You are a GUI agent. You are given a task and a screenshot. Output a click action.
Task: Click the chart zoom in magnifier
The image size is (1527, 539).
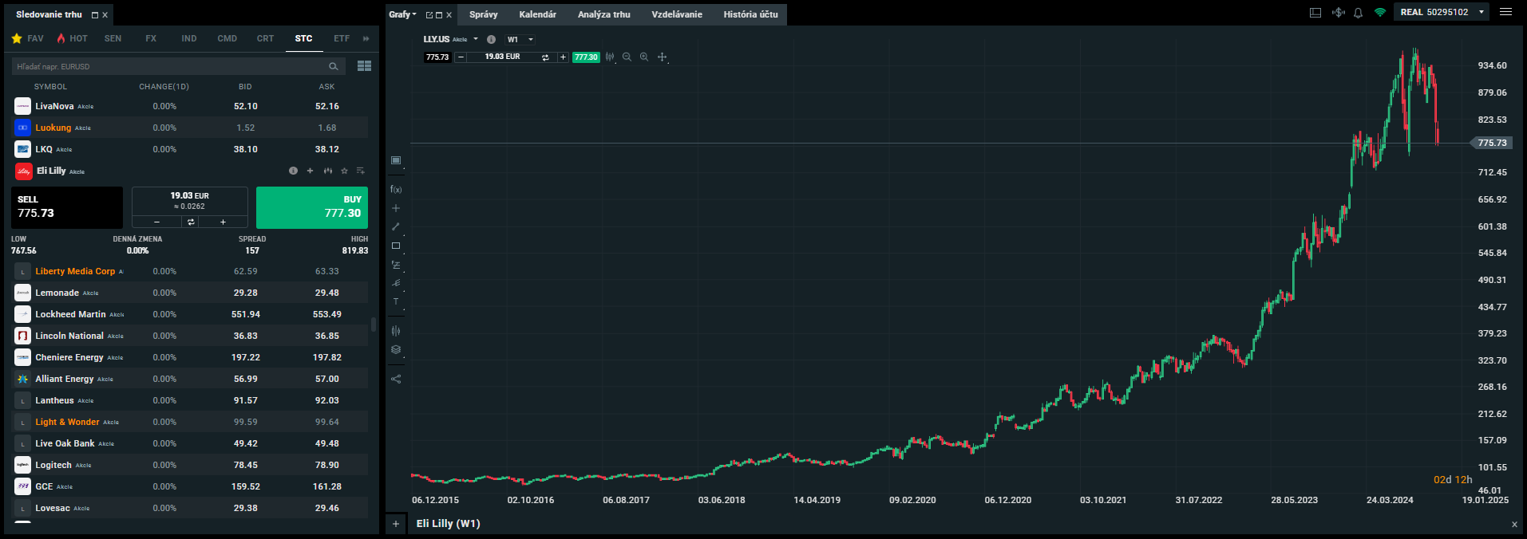click(x=644, y=57)
